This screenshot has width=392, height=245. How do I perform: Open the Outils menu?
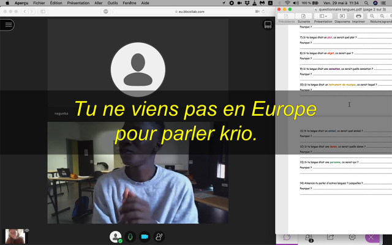pos(113,3)
